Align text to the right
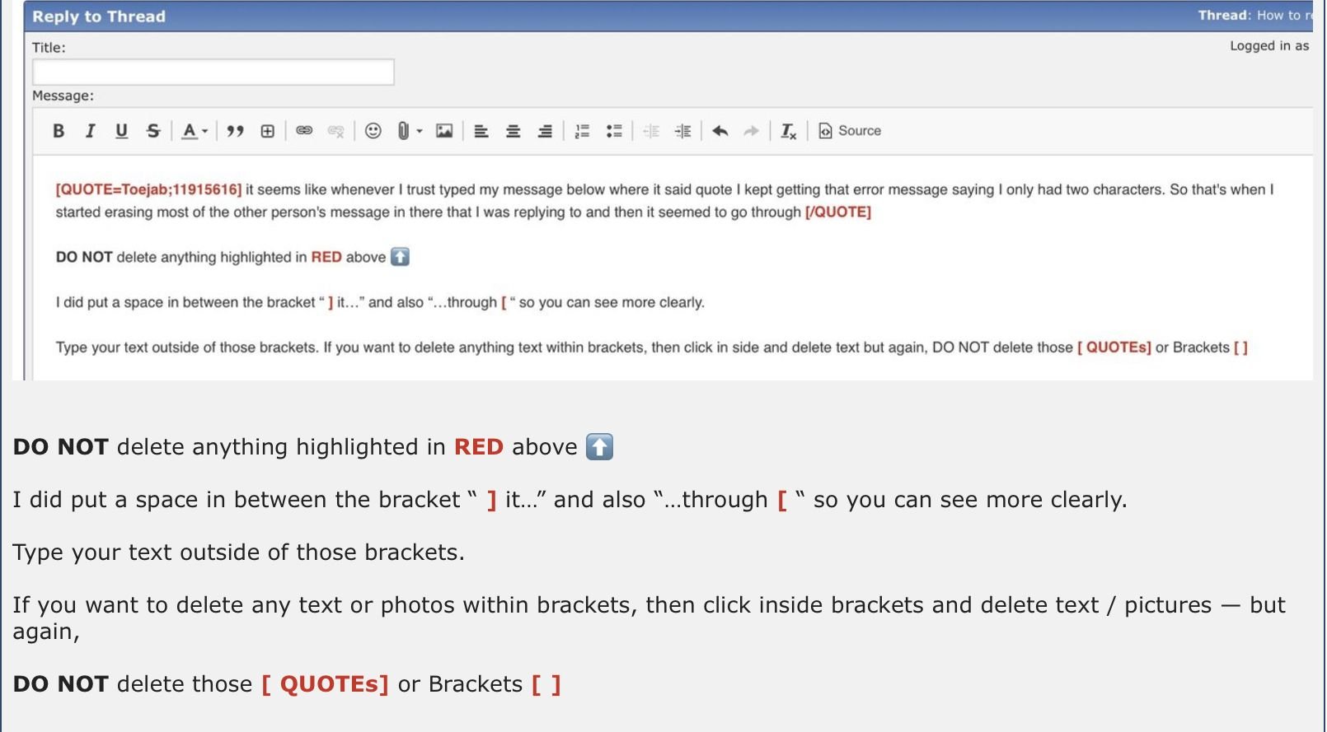The image size is (1327, 732). click(545, 131)
